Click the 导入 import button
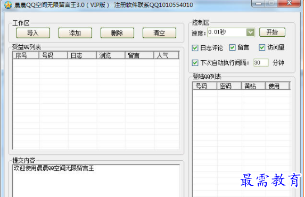The height and width of the screenshot is (197, 305). point(33,33)
